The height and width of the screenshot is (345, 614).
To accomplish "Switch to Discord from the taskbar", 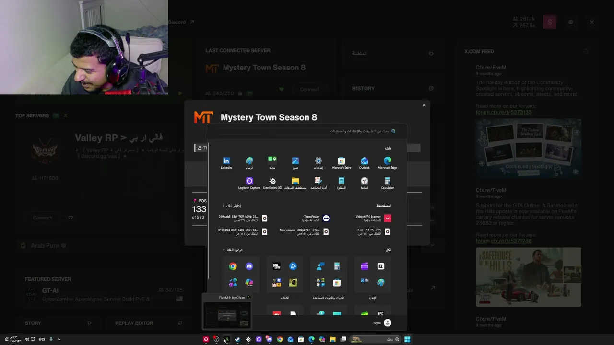I will 269,339.
